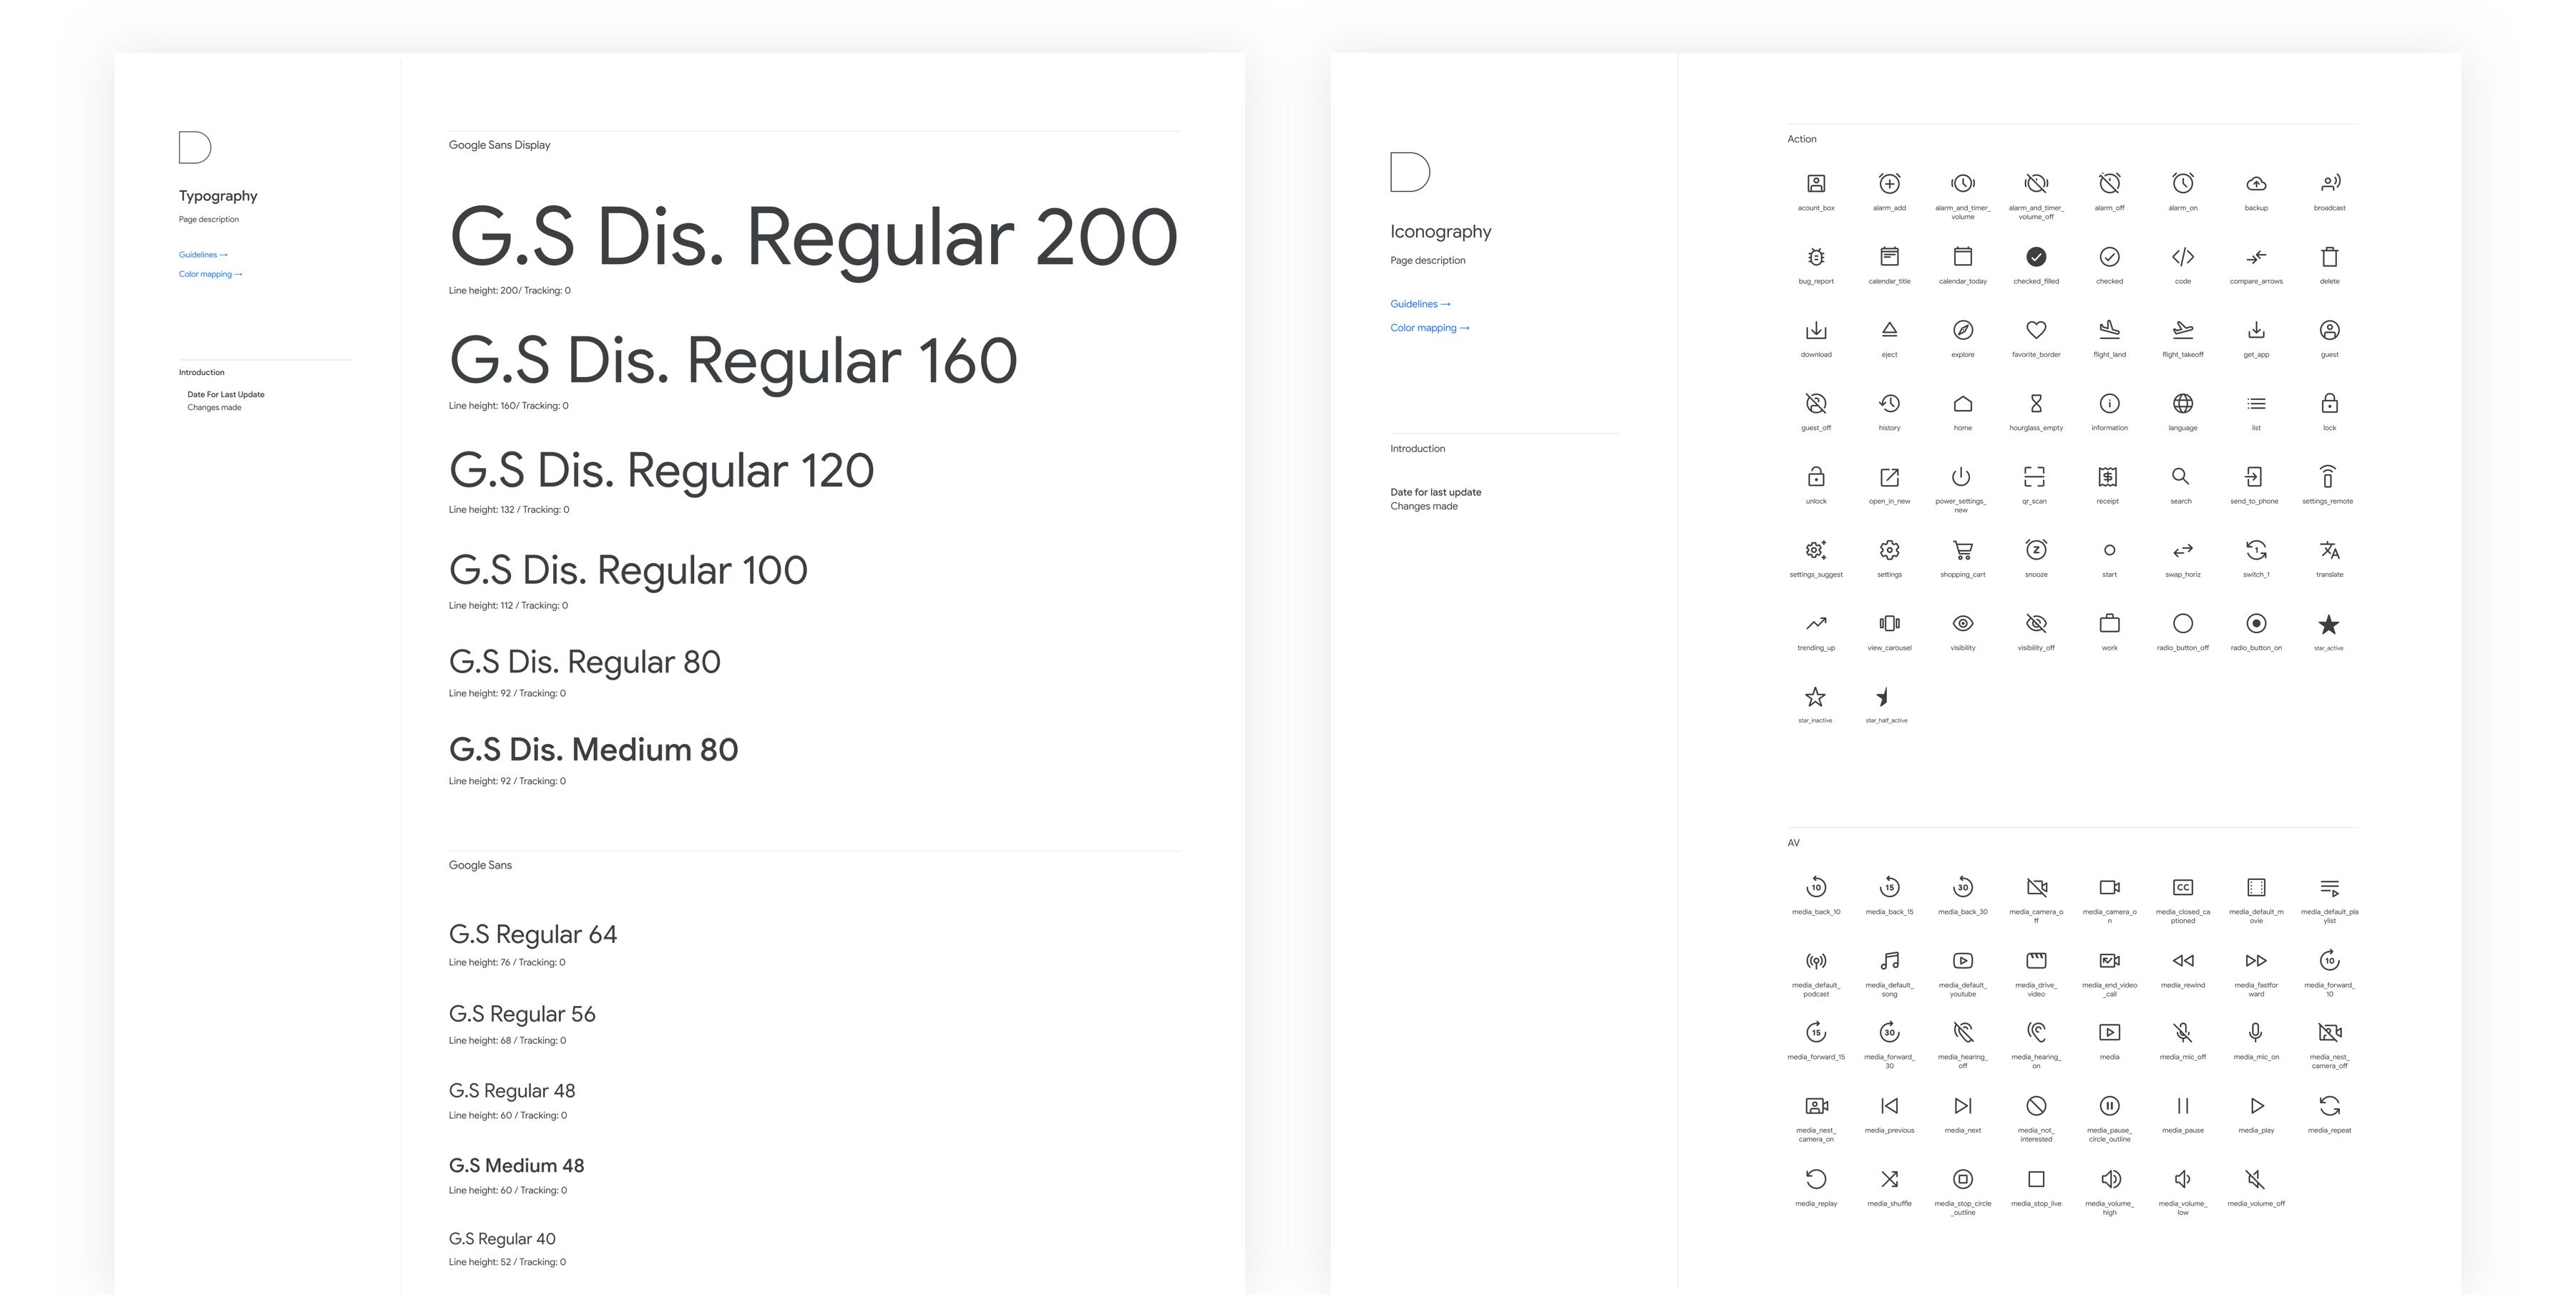Click the media_shuffle icon
2576x1295 pixels.
pyautogui.click(x=1889, y=1179)
